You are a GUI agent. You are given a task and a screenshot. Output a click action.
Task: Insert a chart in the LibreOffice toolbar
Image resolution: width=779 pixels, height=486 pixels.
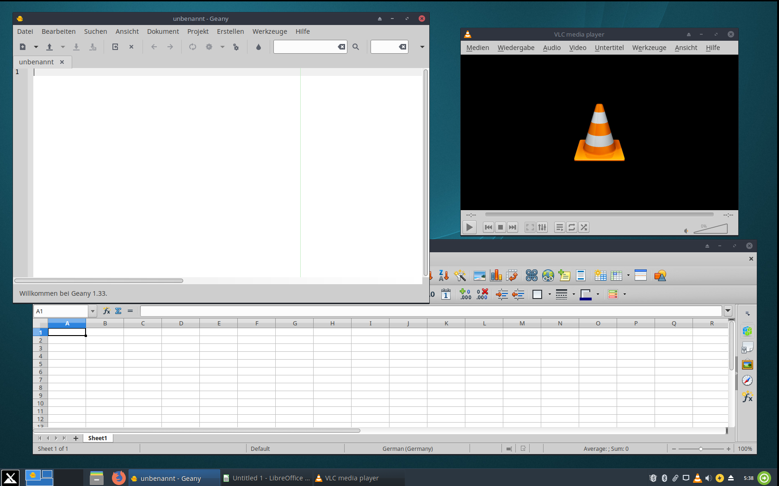tap(496, 276)
